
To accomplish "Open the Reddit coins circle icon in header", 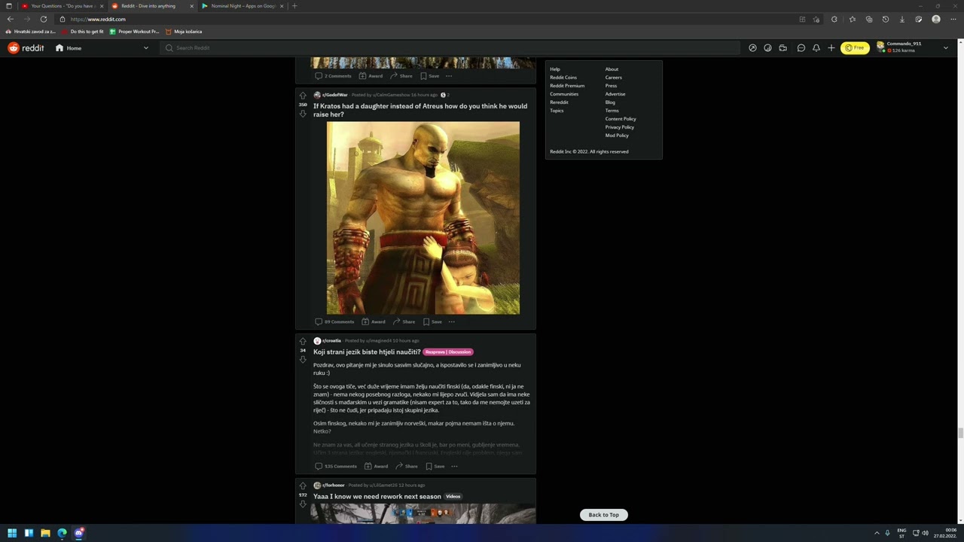I will 767,47.
